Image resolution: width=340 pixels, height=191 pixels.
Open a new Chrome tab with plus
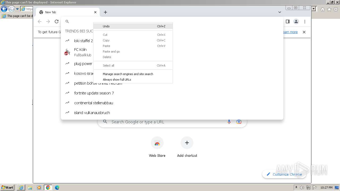[x=105, y=12]
